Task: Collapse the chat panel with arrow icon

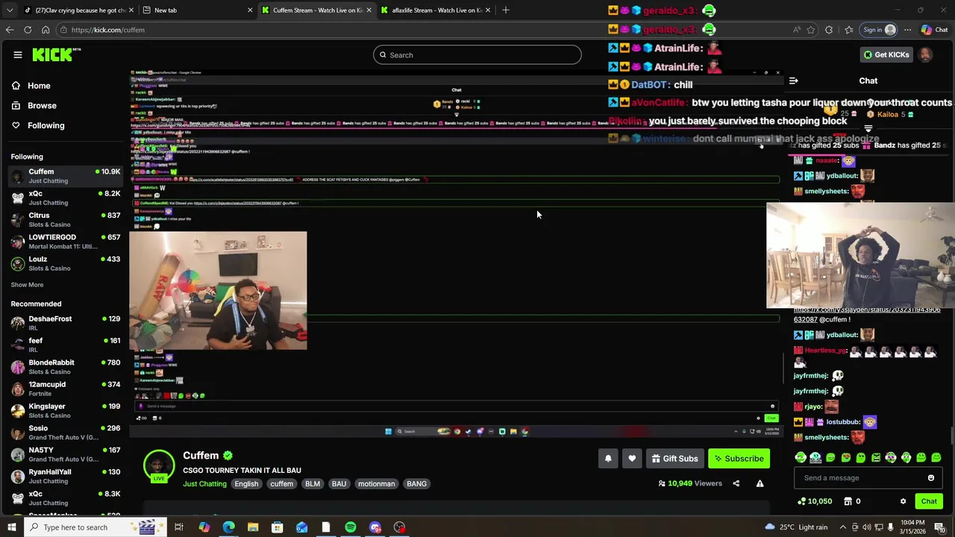Action: coord(794,81)
